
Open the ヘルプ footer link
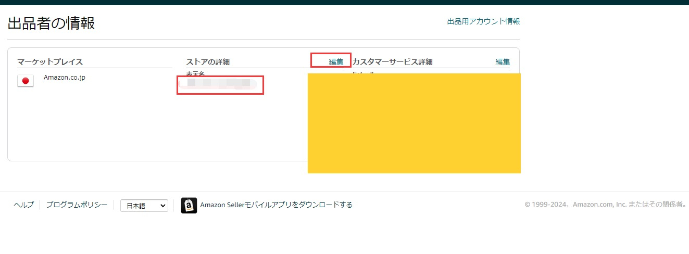click(23, 205)
